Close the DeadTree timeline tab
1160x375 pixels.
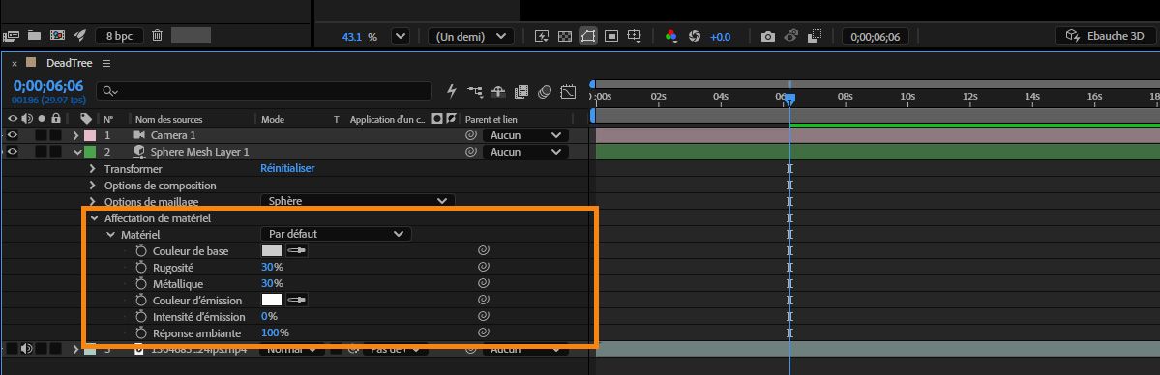(x=15, y=64)
